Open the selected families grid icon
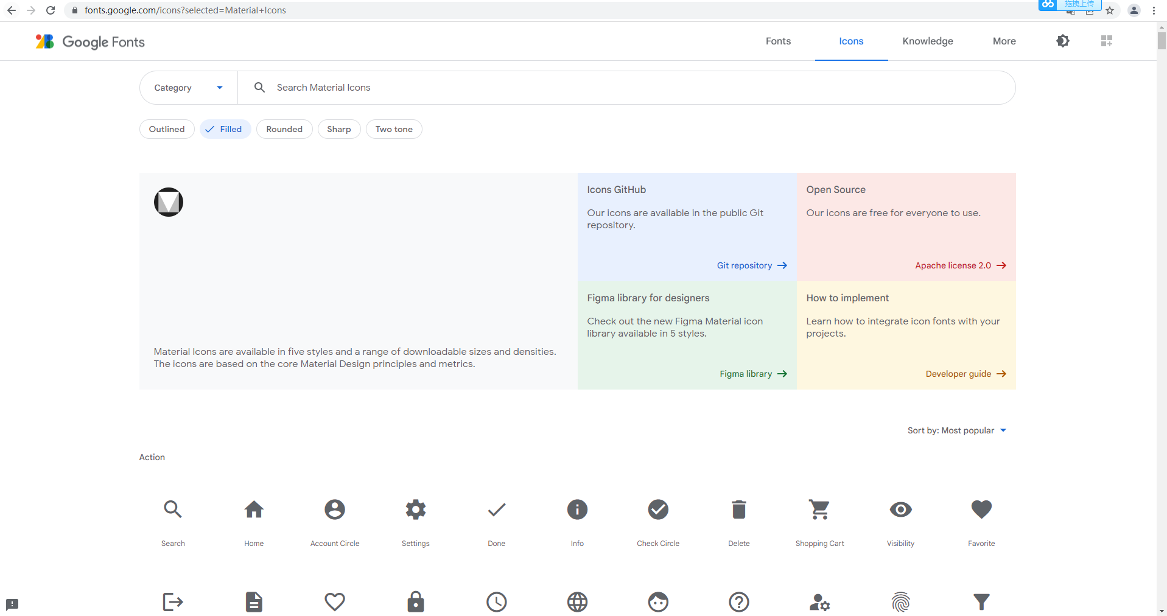The width and height of the screenshot is (1167, 616). click(x=1107, y=41)
